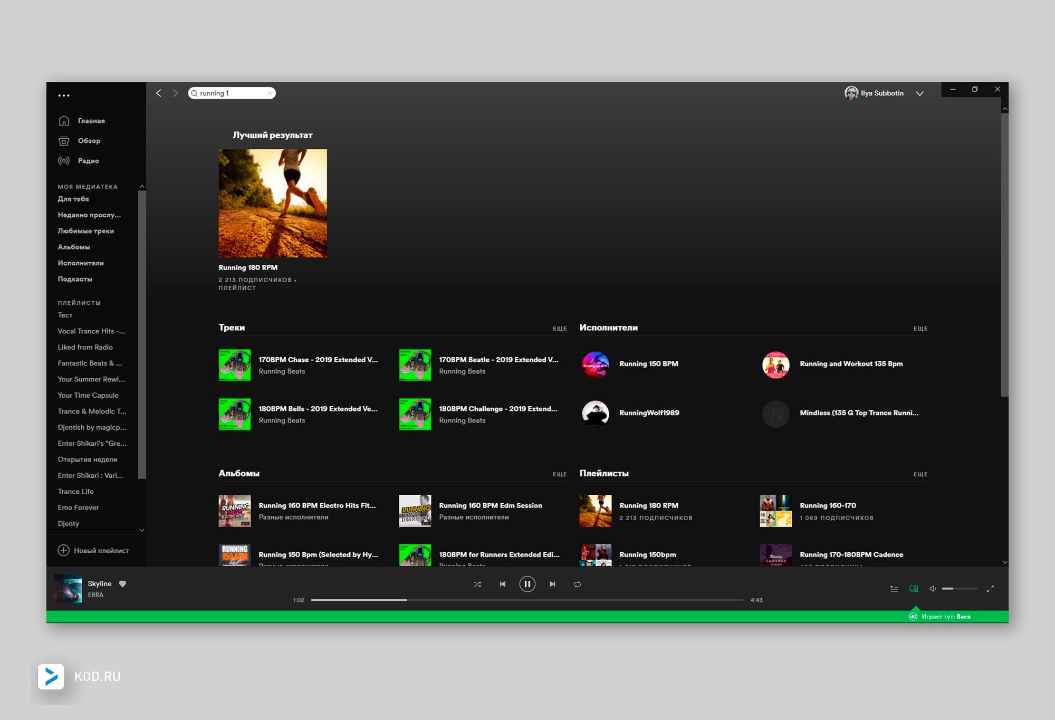The width and height of the screenshot is (1055, 720).
Task: Enter full screen mode
Action: [990, 589]
